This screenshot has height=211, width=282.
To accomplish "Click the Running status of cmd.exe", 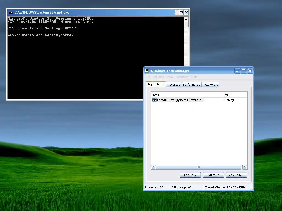I will coord(228,100).
